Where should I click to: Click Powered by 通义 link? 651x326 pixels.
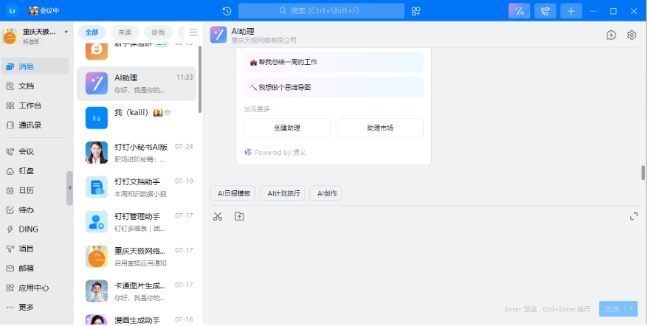click(x=275, y=152)
